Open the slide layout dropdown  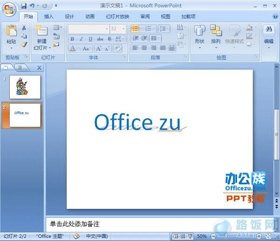tap(57, 27)
